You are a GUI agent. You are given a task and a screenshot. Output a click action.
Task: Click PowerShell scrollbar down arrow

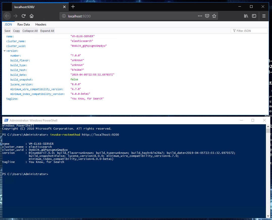pos(268,216)
